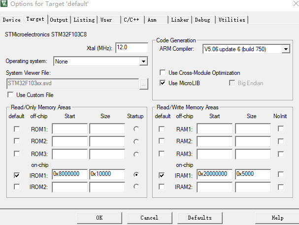Click the IRAM1 Start address field

point(215,174)
